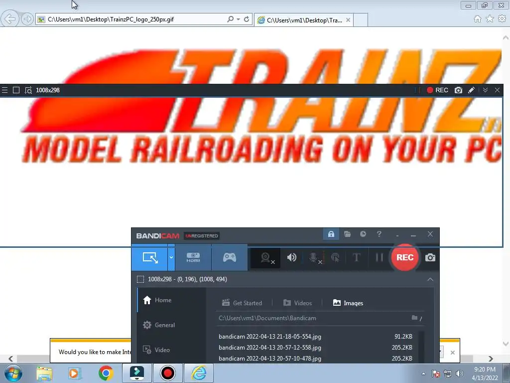Switch to HDMI device recording mode
Screen dimensions: 510x383
(x=193, y=257)
